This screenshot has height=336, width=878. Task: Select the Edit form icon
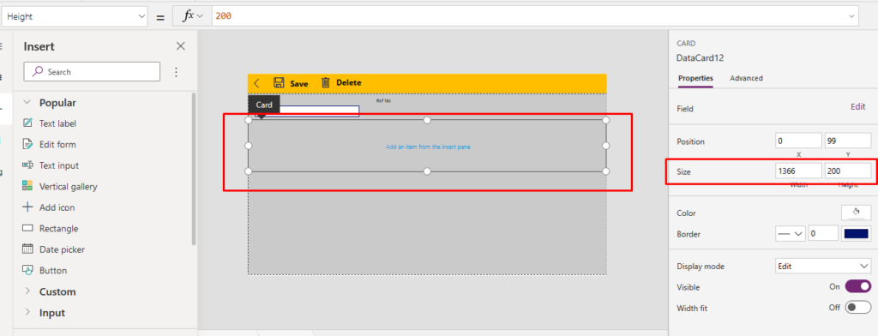pyautogui.click(x=27, y=145)
